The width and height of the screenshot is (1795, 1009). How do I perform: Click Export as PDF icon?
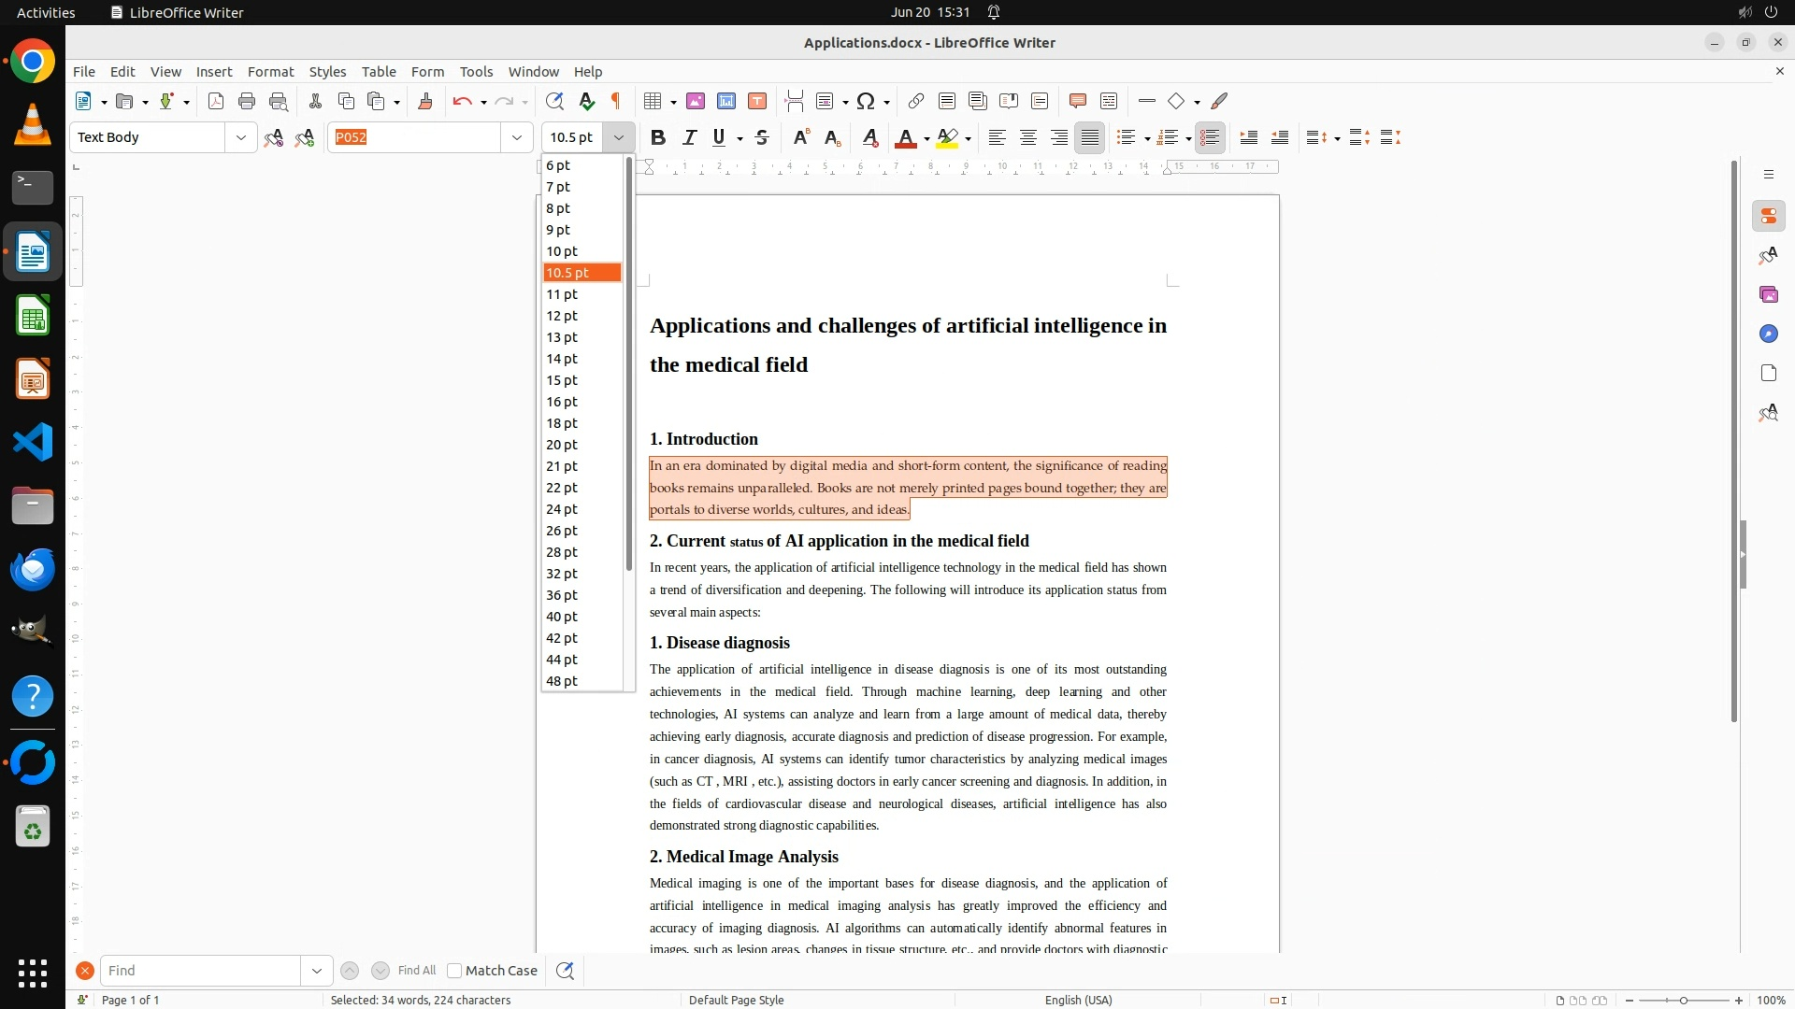tap(216, 101)
